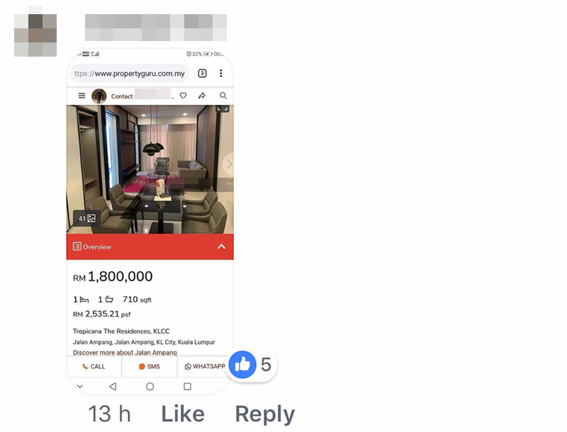Tap the CALL button
The width and height of the screenshot is (567, 432).
click(94, 367)
